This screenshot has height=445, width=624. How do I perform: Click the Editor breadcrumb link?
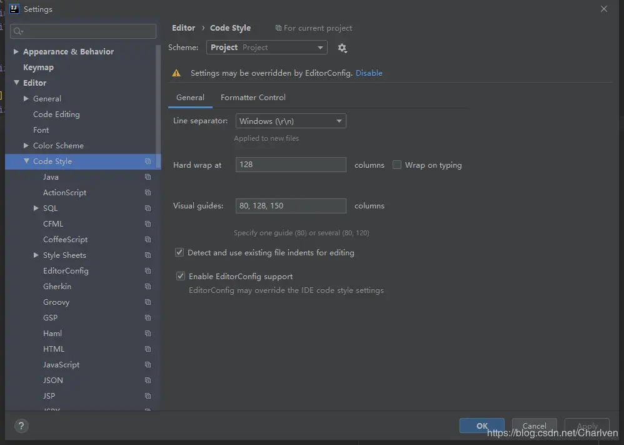[183, 28]
